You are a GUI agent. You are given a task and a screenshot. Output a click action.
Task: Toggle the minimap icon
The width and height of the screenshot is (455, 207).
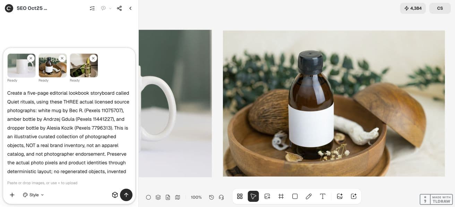click(178, 197)
